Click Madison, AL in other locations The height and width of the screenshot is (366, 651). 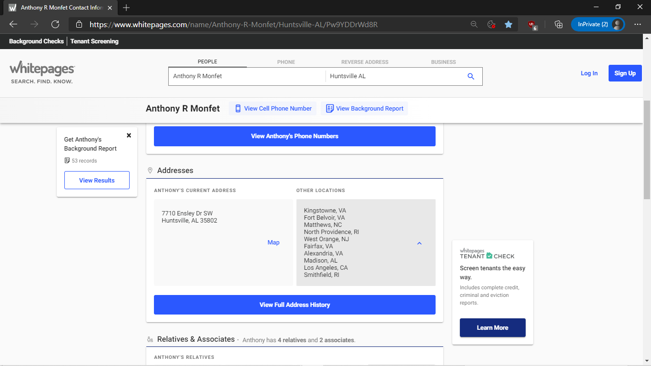point(321,260)
